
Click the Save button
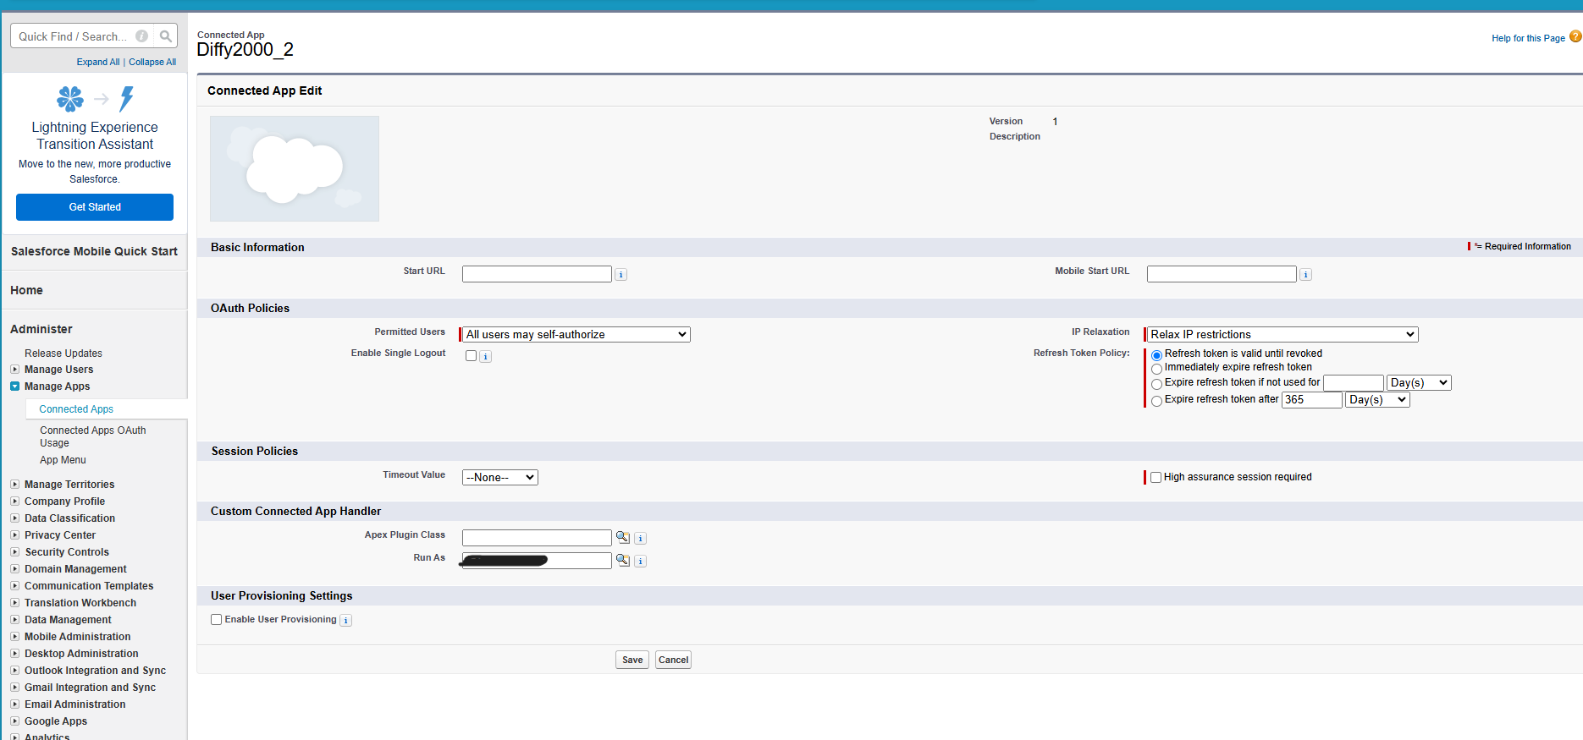click(x=632, y=660)
